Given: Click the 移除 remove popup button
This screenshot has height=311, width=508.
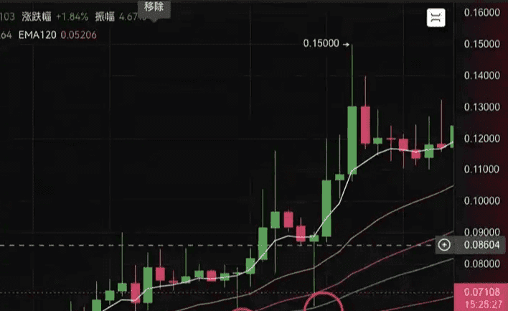Looking at the screenshot, I should point(154,8).
